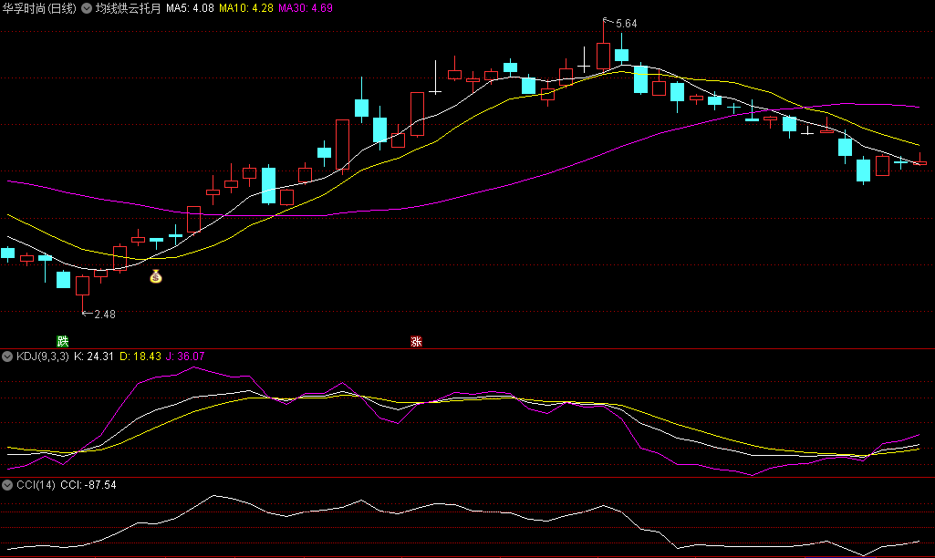
Task: Click the green 跌 marker icon
Action: coord(63,342)
